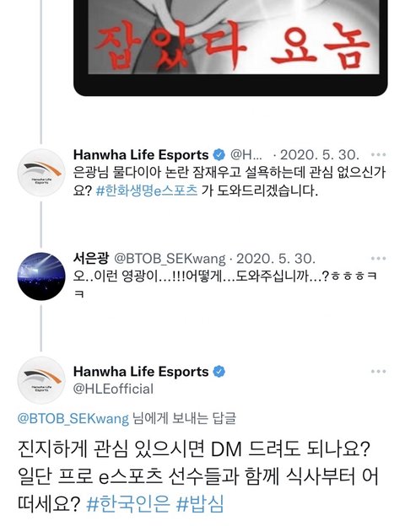Open 서은광 profile picture
Viewport: 405px width, 526px height.
click(x=41, y=276)
